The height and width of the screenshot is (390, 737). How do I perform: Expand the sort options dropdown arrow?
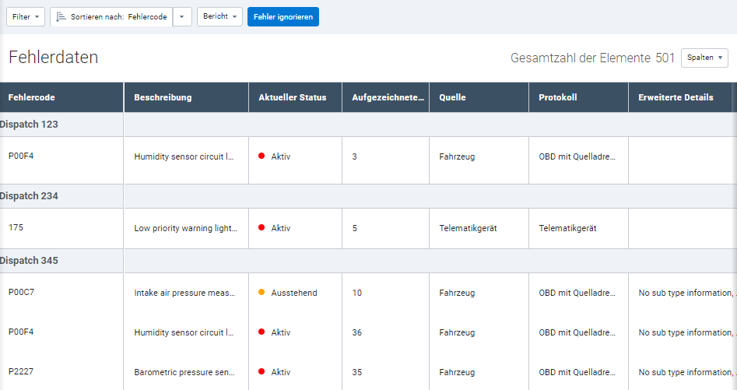(182, 17)
